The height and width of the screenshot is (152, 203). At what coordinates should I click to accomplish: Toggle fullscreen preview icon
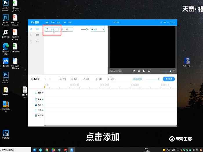coord(174,71)
